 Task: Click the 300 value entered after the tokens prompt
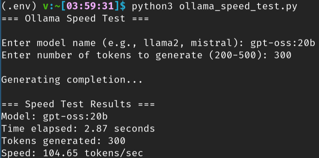point(282,55)
